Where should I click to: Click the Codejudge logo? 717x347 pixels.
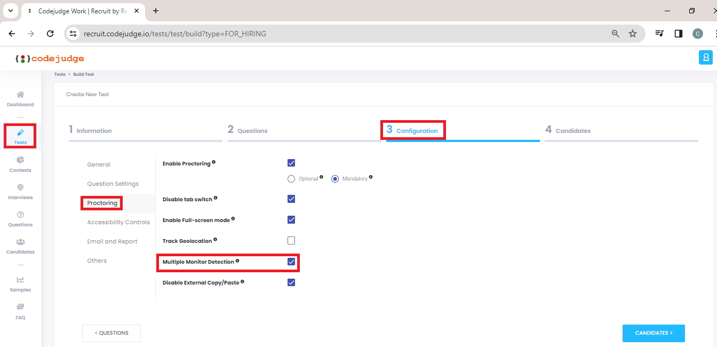pyautogui.click(x=50, y=58)
